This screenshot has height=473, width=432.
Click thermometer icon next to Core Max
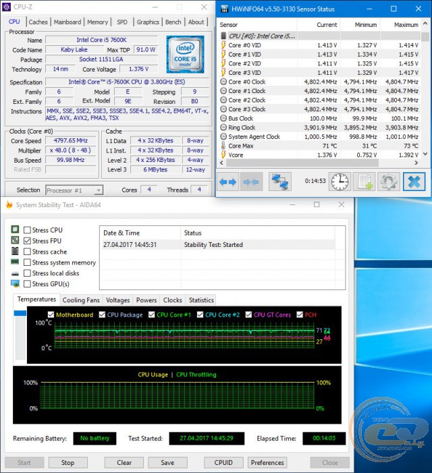[x=223, y=145]
